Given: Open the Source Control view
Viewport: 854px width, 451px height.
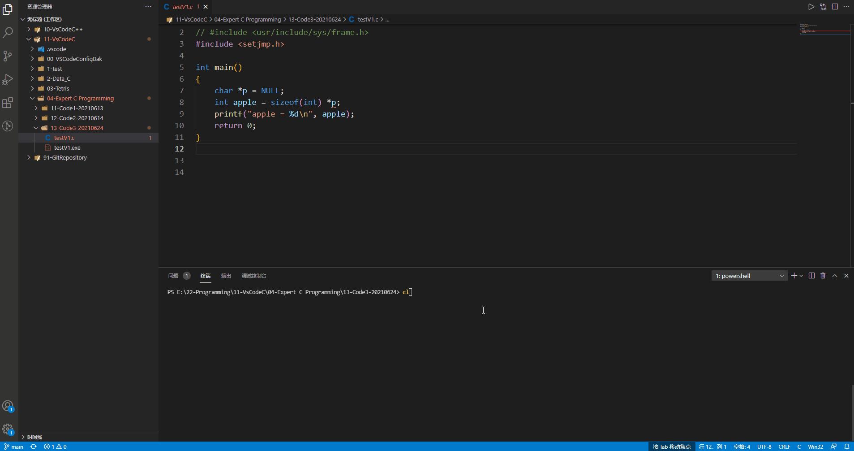Looking at the screenshot, I should (8, 56).
